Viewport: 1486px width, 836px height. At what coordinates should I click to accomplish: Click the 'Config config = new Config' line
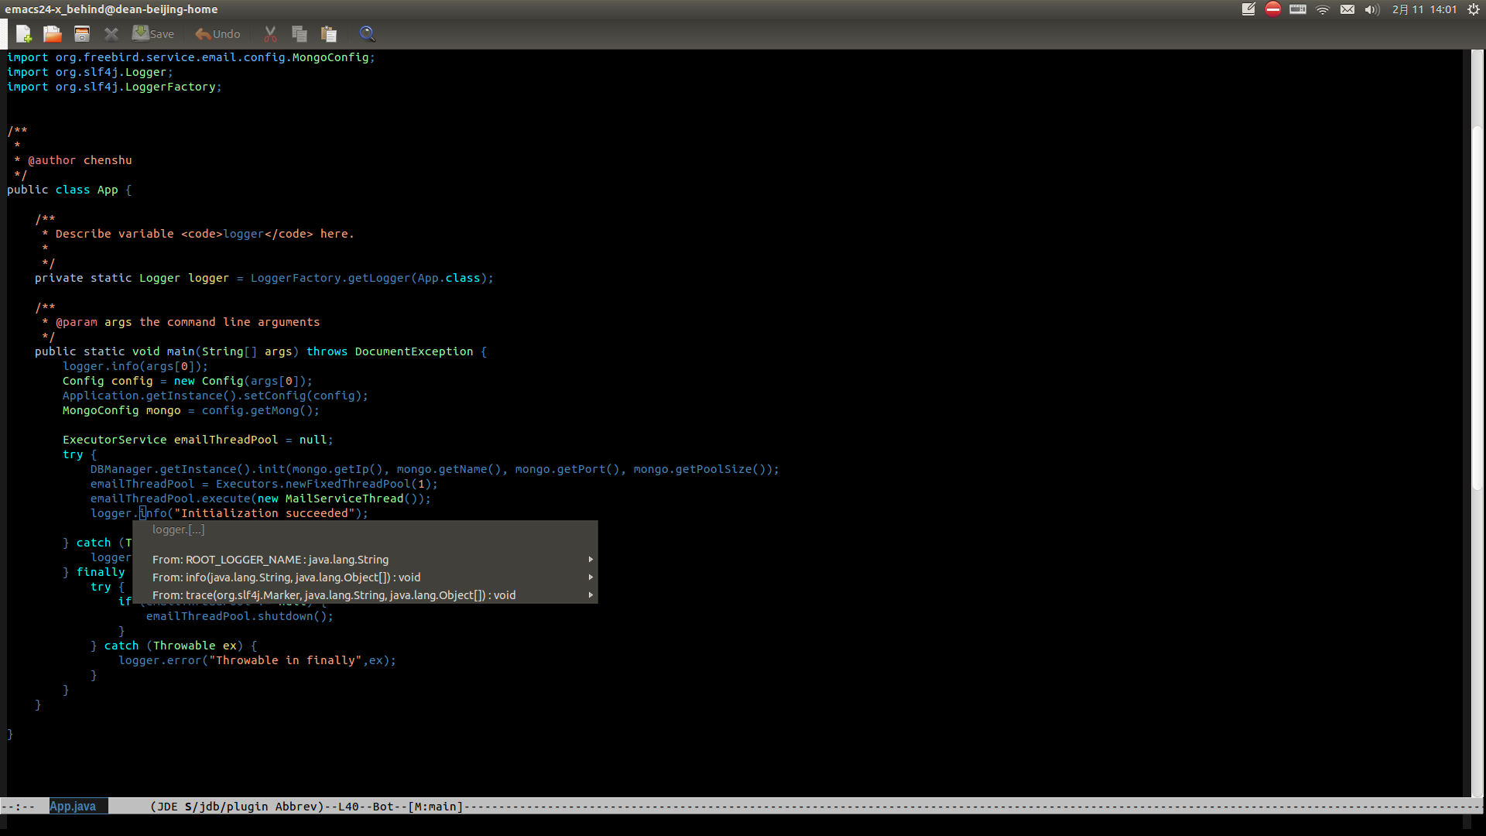pyautogui.click(x=187, y=381)
